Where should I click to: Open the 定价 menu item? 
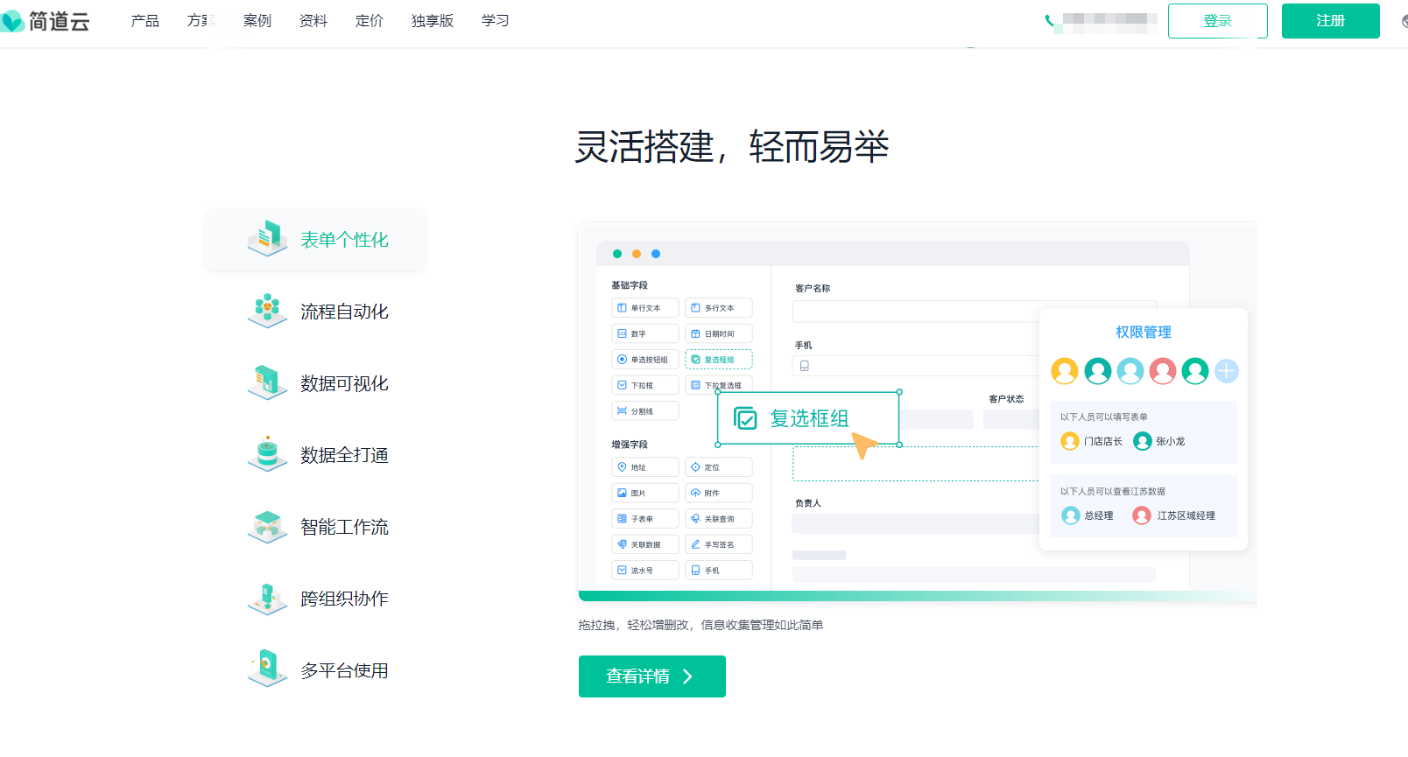point(370,21)
